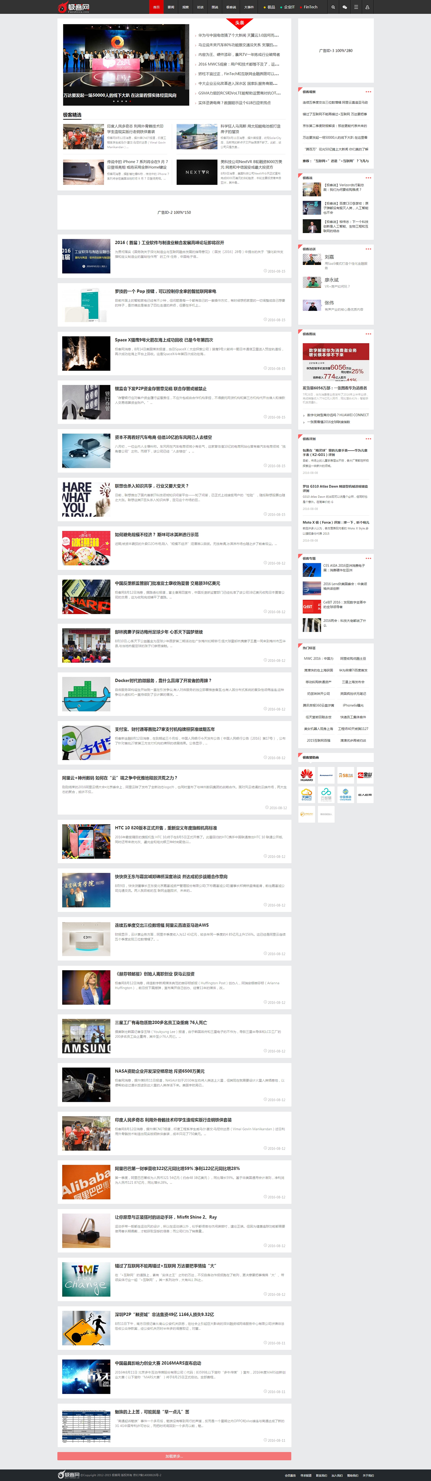Open article NASA资助企业开发深空栖息地
Viewport: 431px width, 1481px height.
pyautogui.click(x=160, y=1072)
